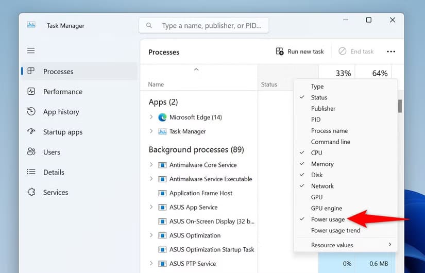This screenshot has height=273, width=425.
Task: Select the Users icon in sidebar
Action: [x=31, y=152]
